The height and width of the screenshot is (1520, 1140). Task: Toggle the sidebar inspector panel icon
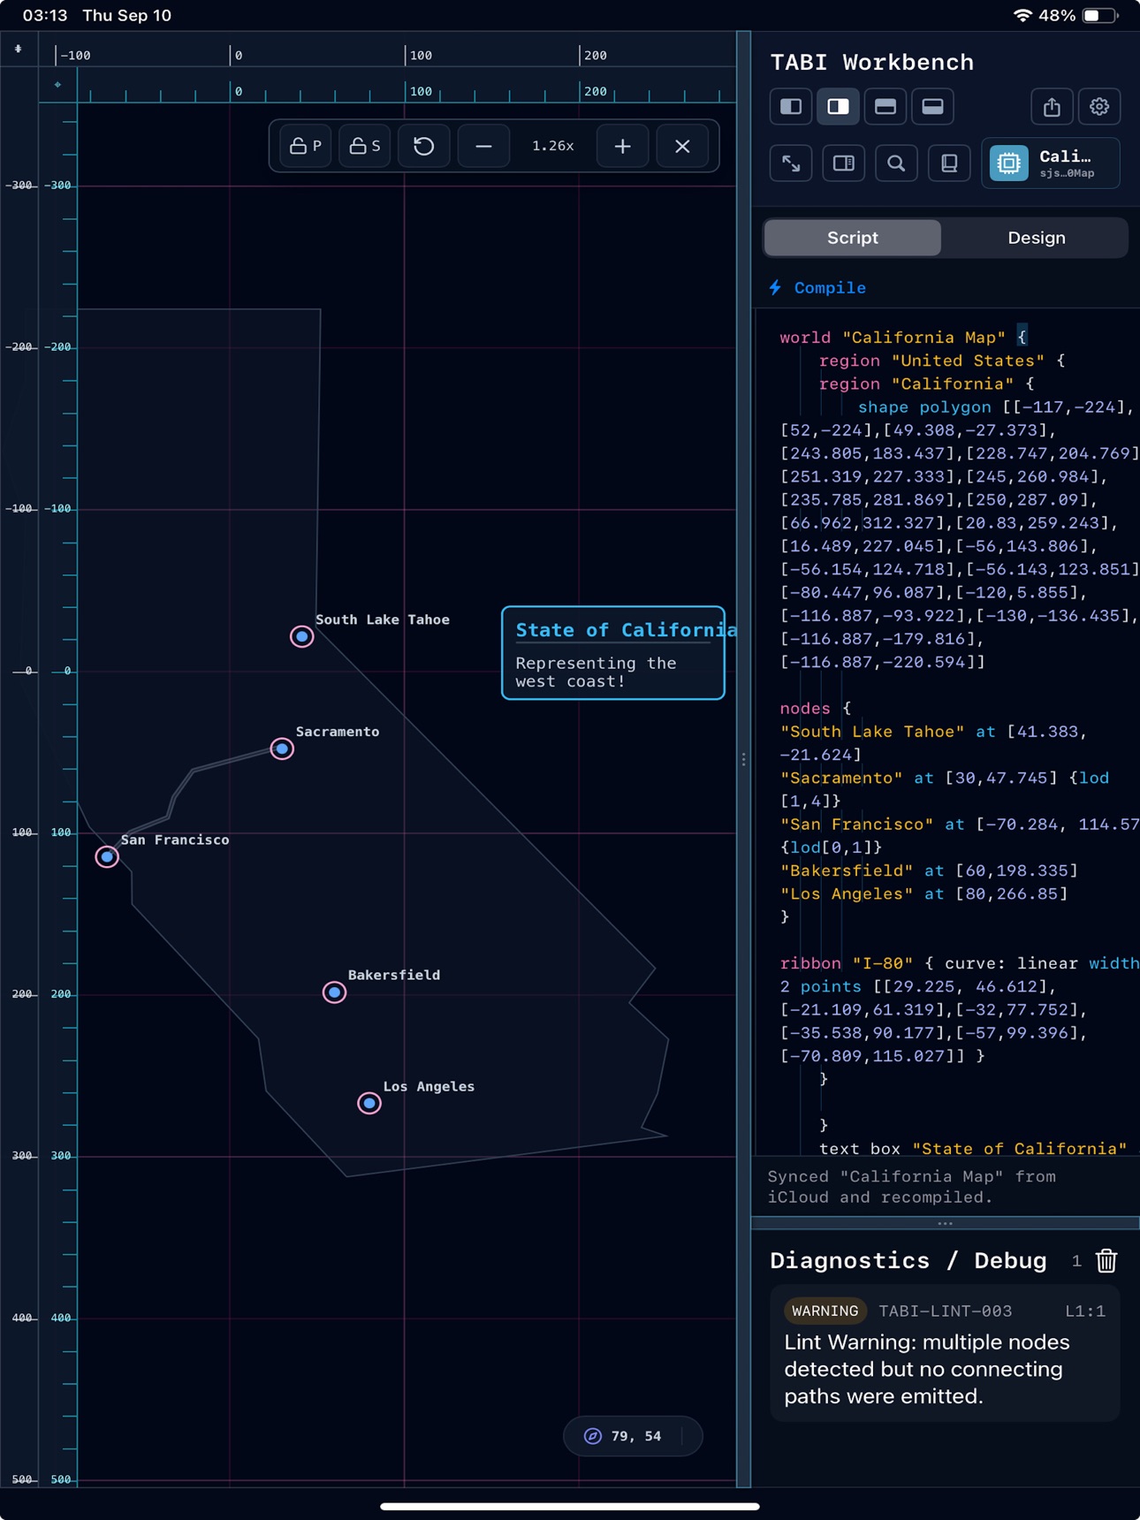[x=844, y=163]
